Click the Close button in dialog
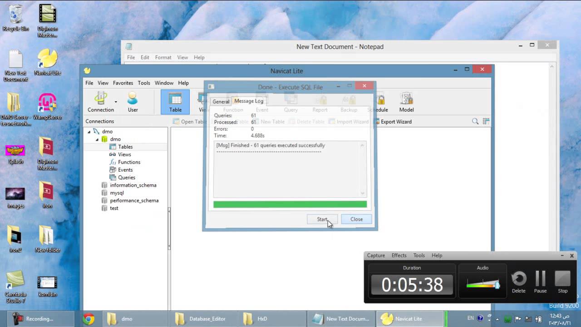 pyautogui.click(x=356, y=219)
